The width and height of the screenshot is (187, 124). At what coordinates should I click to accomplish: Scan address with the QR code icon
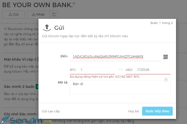coord(165,57)
